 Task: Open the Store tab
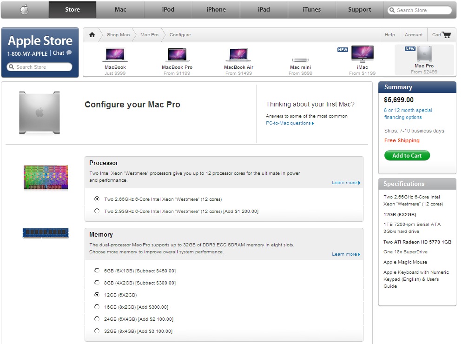(x=73, y=10)
